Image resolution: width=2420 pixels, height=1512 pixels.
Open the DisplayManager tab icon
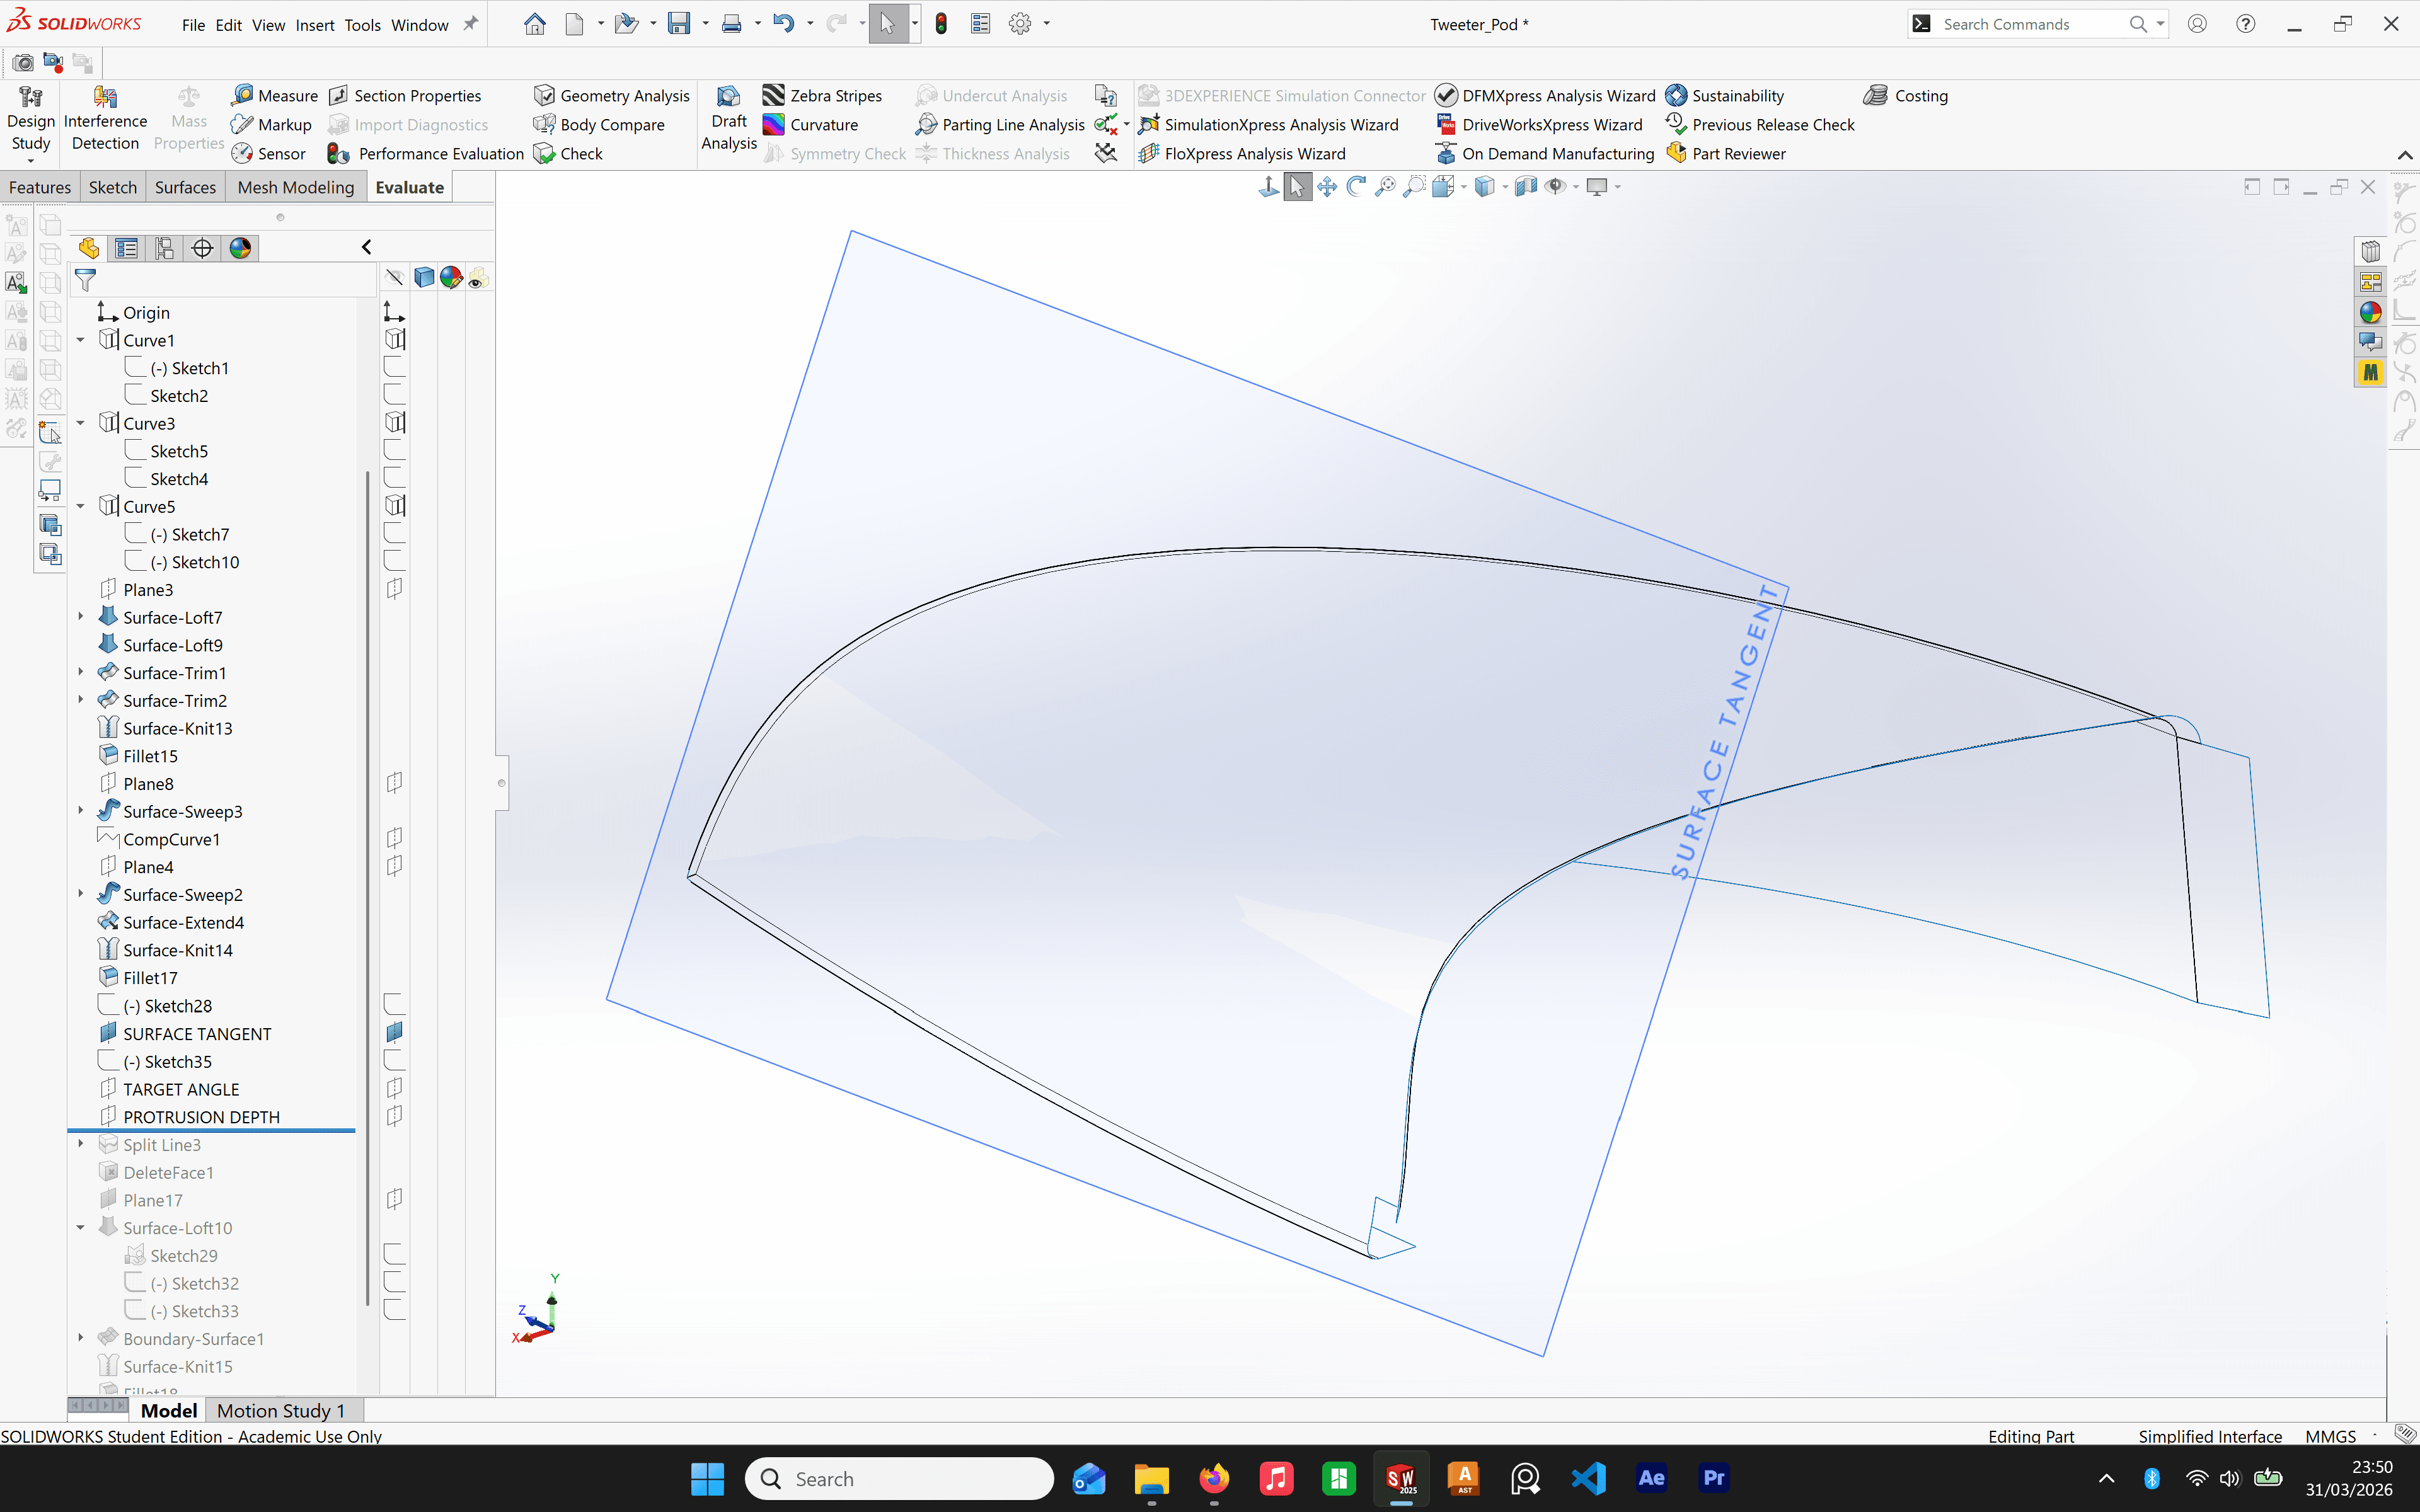coord(240,248)
